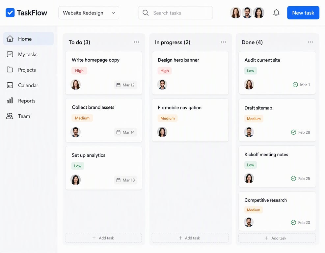Toggle the Audit current site completed checkmark
325x253 pixels.
coord(295,85)
